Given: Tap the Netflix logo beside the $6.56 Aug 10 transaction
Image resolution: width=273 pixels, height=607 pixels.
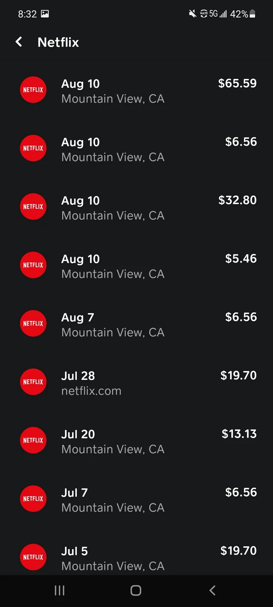Looking at the screenshot, I should tap(33, 148).
